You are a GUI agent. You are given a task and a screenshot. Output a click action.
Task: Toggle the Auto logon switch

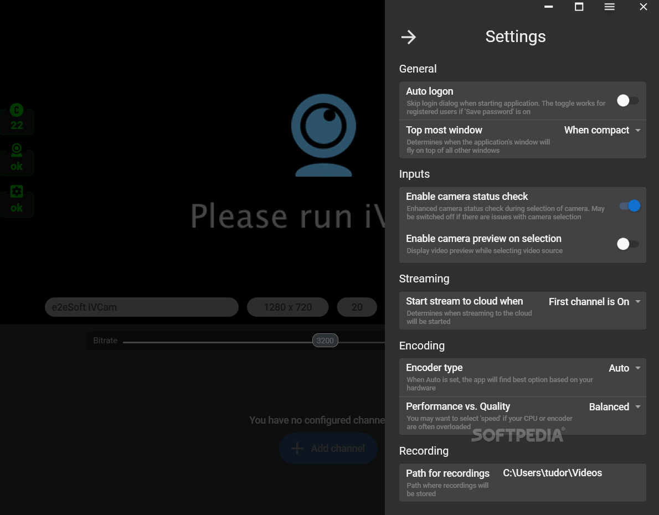pos(628,100)
